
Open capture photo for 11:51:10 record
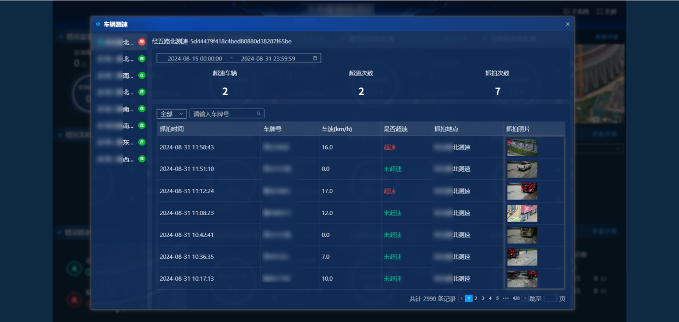(522, 169)
